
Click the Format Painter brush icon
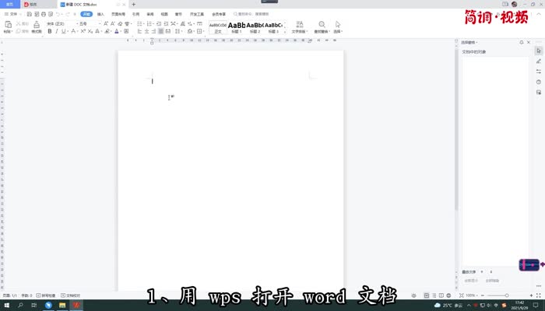(x=37, y=24)
